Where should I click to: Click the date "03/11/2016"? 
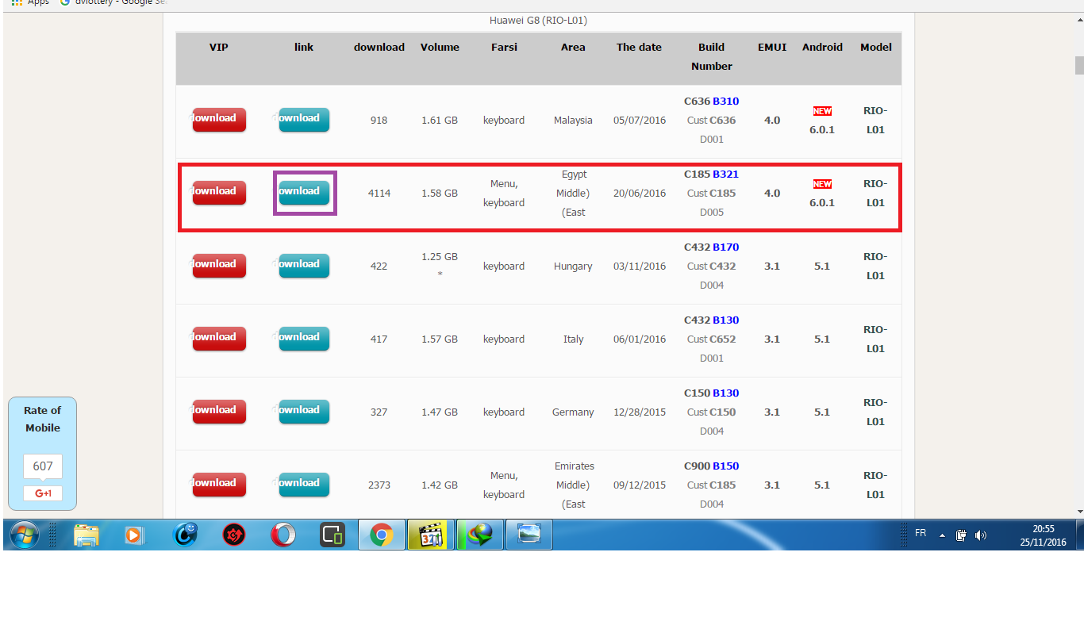640,266
